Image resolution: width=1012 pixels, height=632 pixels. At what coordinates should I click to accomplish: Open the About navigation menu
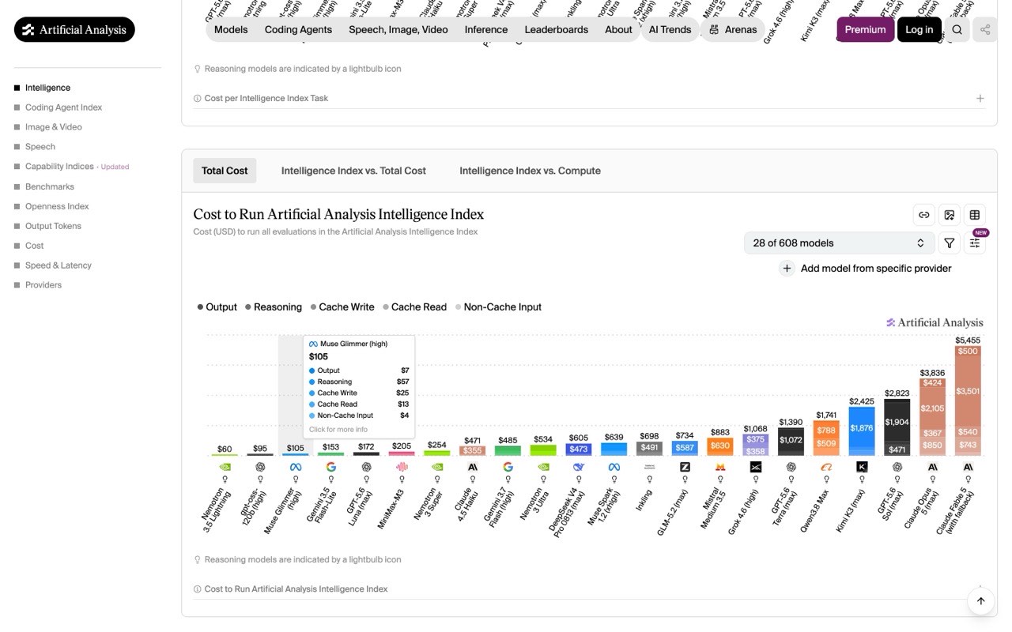(618, 30)
